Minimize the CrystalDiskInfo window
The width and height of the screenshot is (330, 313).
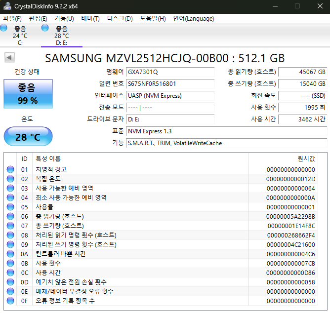[275, 6]
